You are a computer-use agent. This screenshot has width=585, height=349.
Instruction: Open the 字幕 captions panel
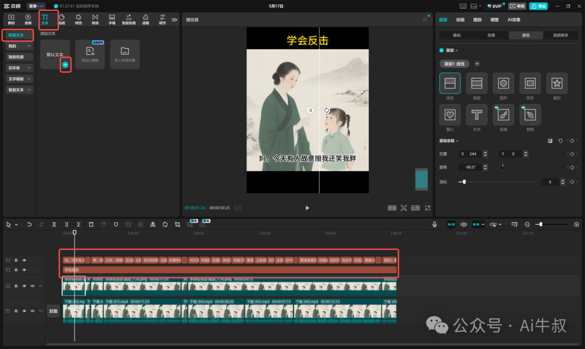112,20
